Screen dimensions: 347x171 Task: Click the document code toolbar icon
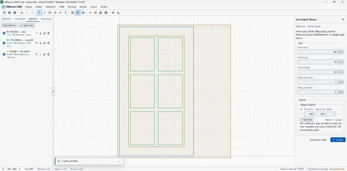101,13
